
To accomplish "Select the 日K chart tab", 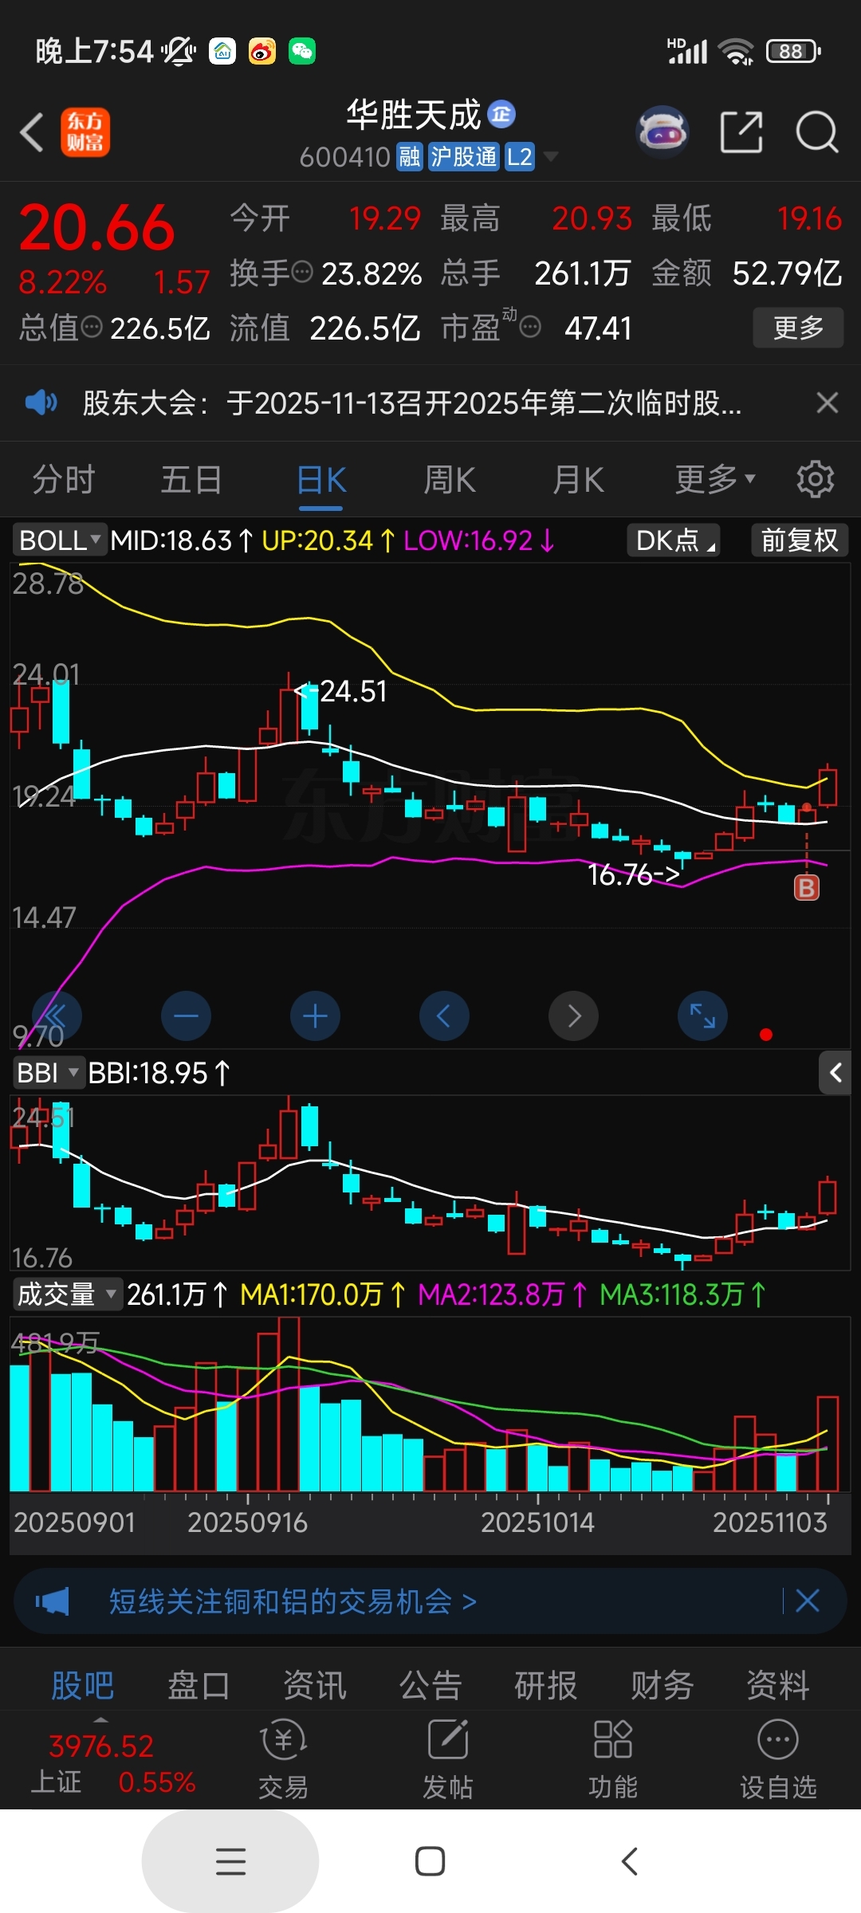I will (x=321, y=481).
